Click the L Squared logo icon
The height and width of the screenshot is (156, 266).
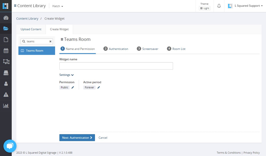5,6
